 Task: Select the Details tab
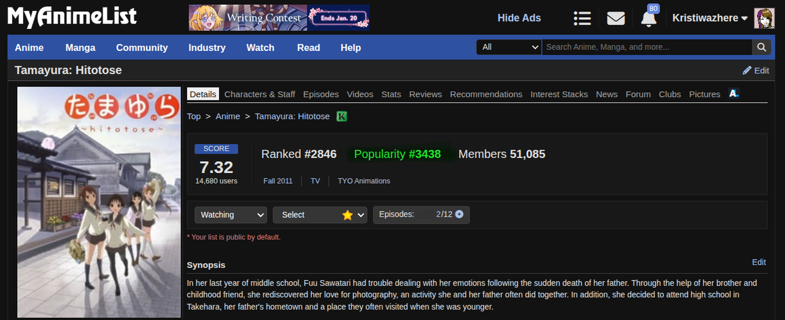(203, 94)
